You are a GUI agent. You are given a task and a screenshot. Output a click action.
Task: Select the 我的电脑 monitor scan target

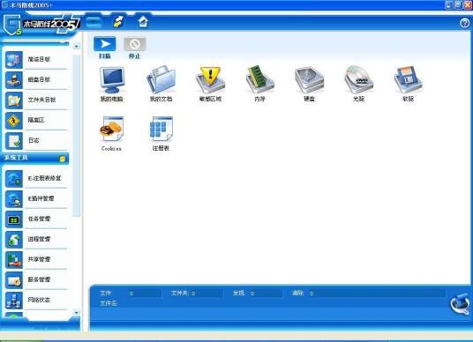pos(111,84)
